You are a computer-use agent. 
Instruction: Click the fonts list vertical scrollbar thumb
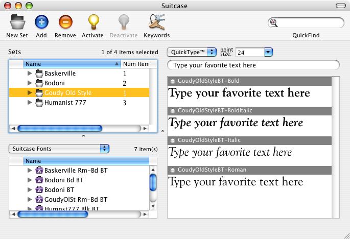[x=153, y=182]
